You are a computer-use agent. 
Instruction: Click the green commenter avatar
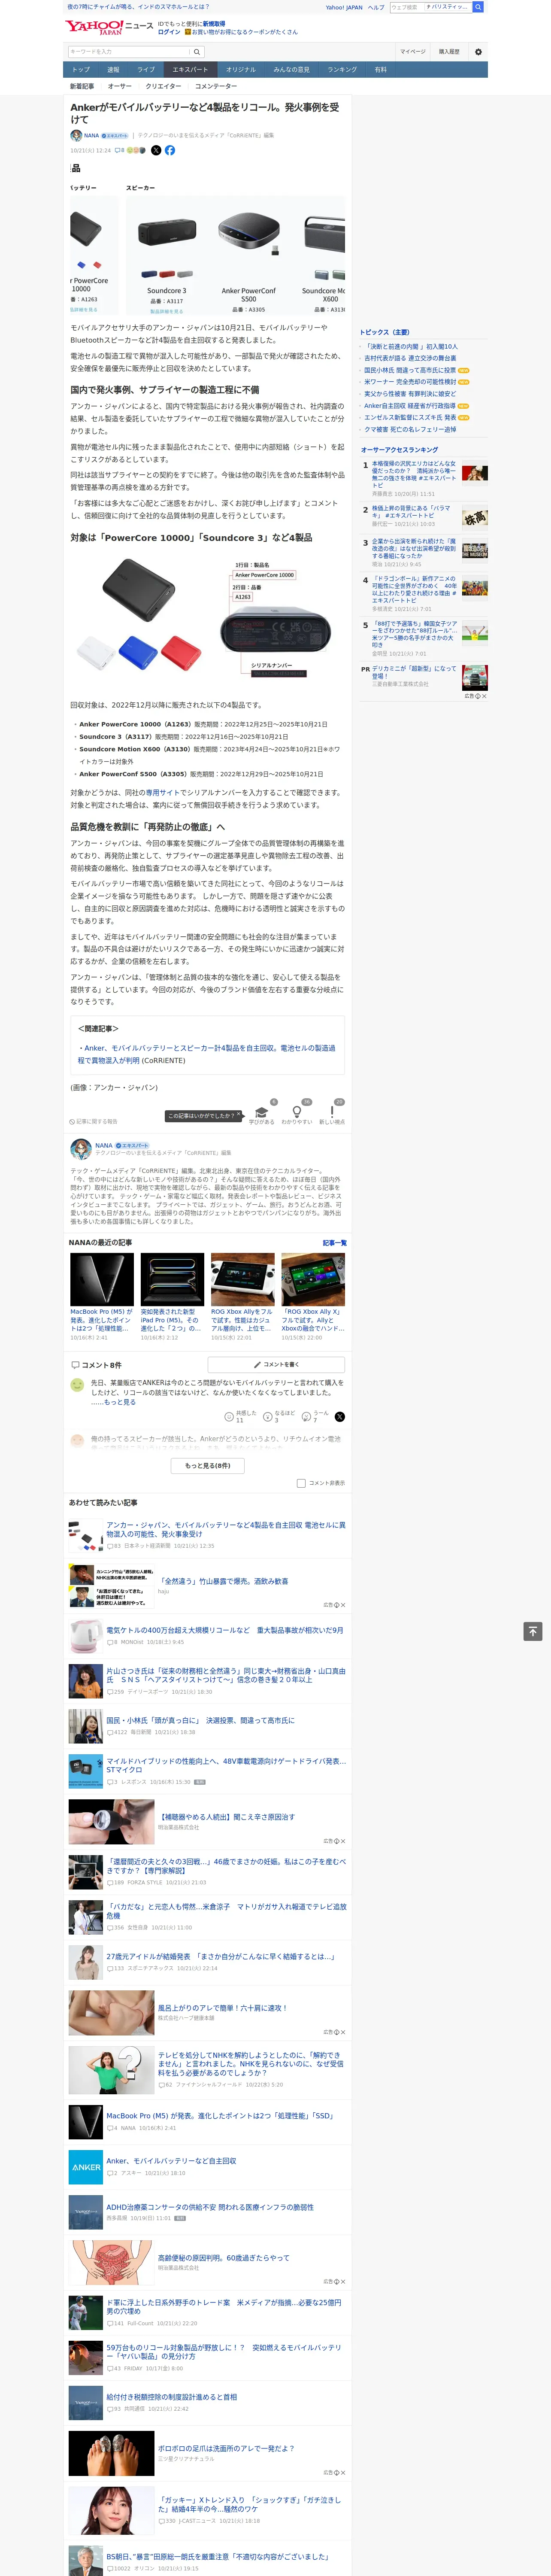pos(77,1385)
